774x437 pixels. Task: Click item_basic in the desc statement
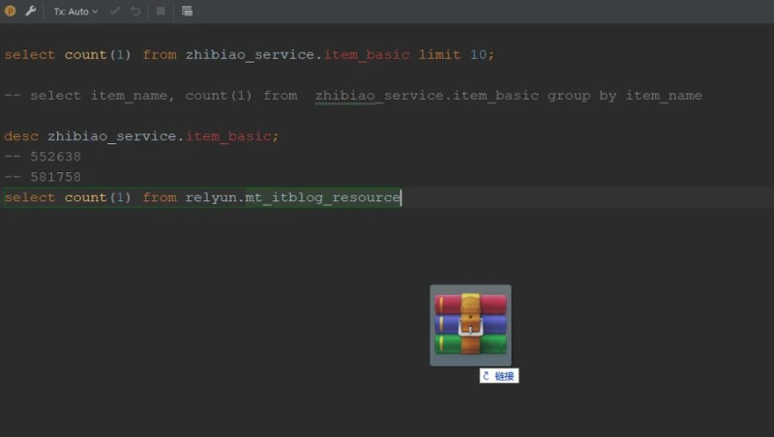229,136
